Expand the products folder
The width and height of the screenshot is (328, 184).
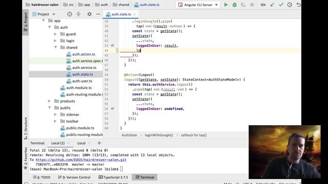point(49,101)
